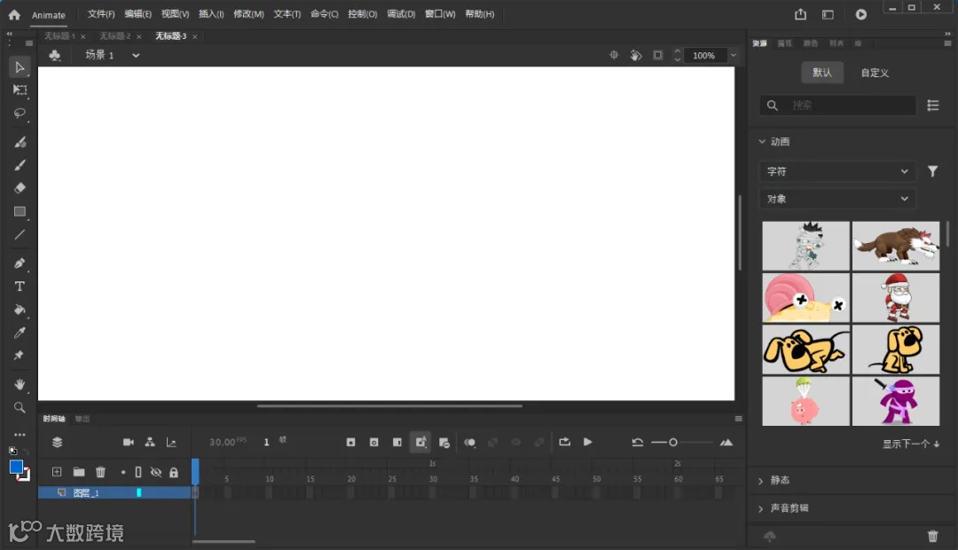Viewport: 958px width, 550px height.
Task: Create a new layer folder
Action: coord(79,472)
